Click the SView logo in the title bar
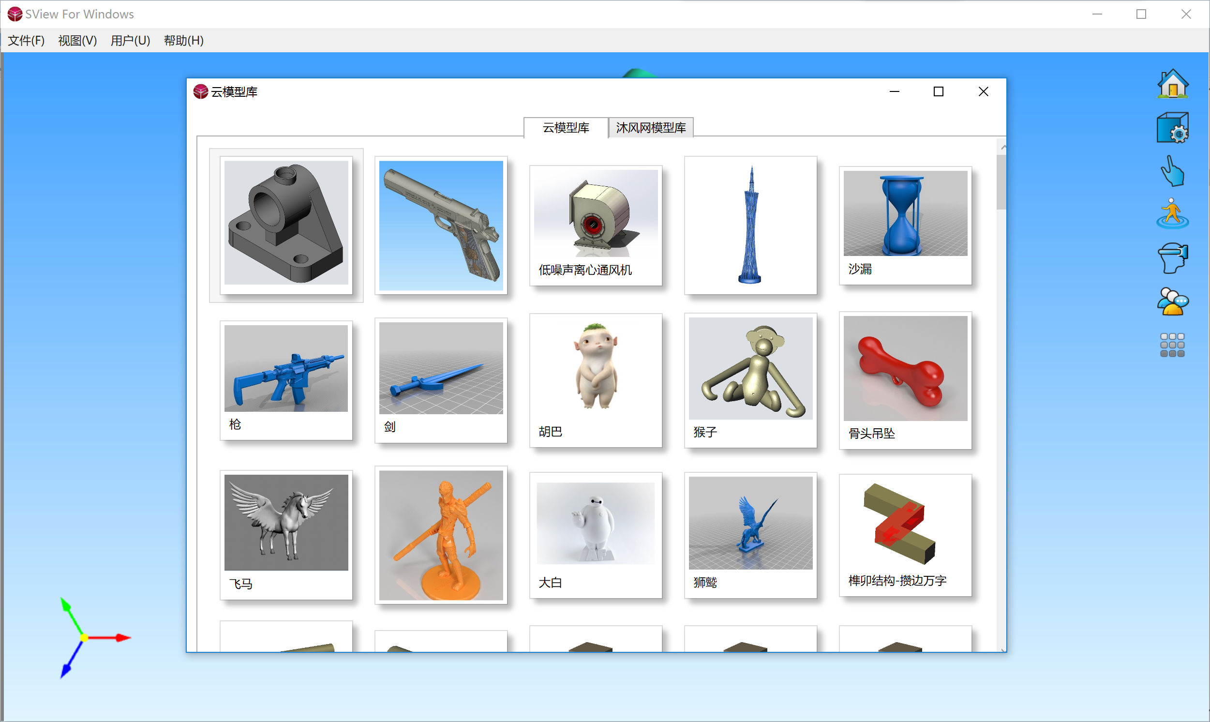Screen dimensions: 1210x722 (15, 14)
